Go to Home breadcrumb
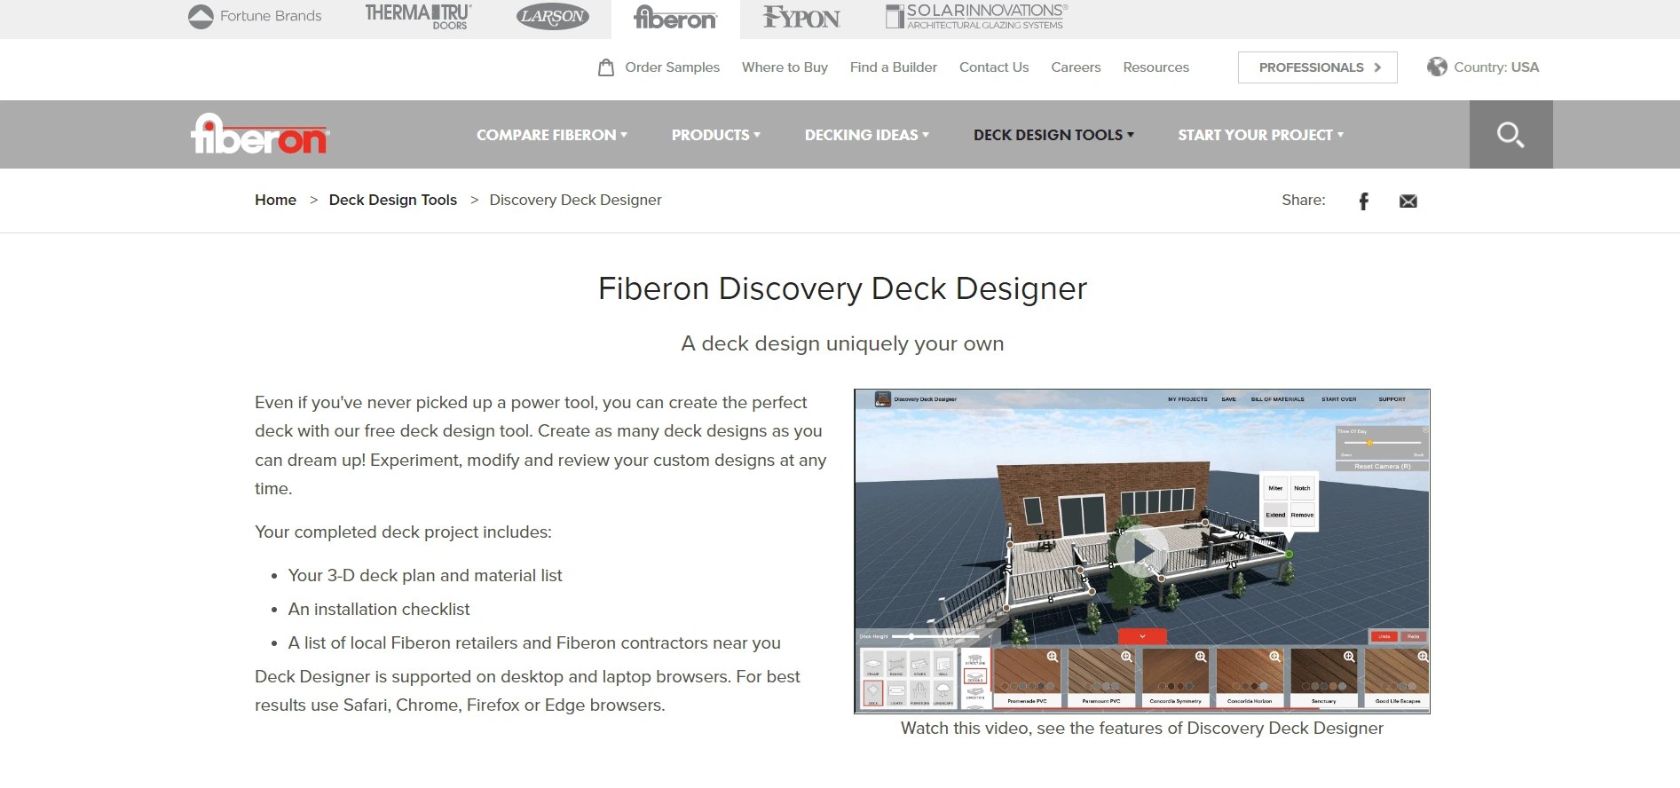Viewport: 1680px width, 788px height. pos(275,201)
